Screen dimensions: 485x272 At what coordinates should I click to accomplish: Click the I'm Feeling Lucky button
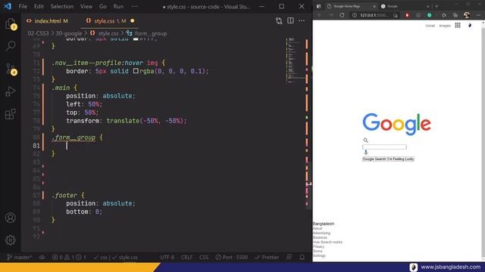click(401, 159)
